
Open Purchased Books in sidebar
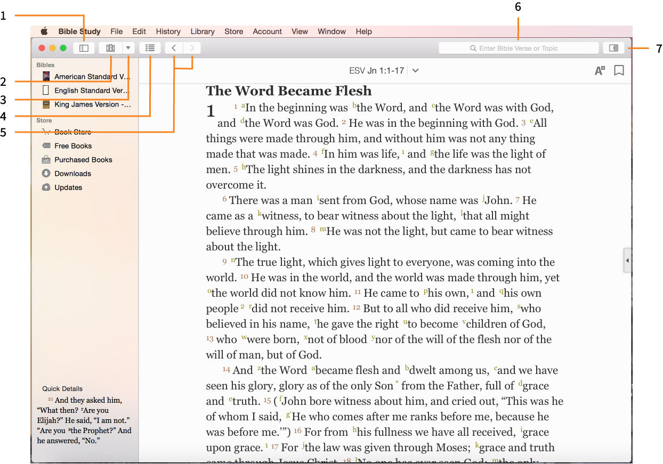coord(83,160)
